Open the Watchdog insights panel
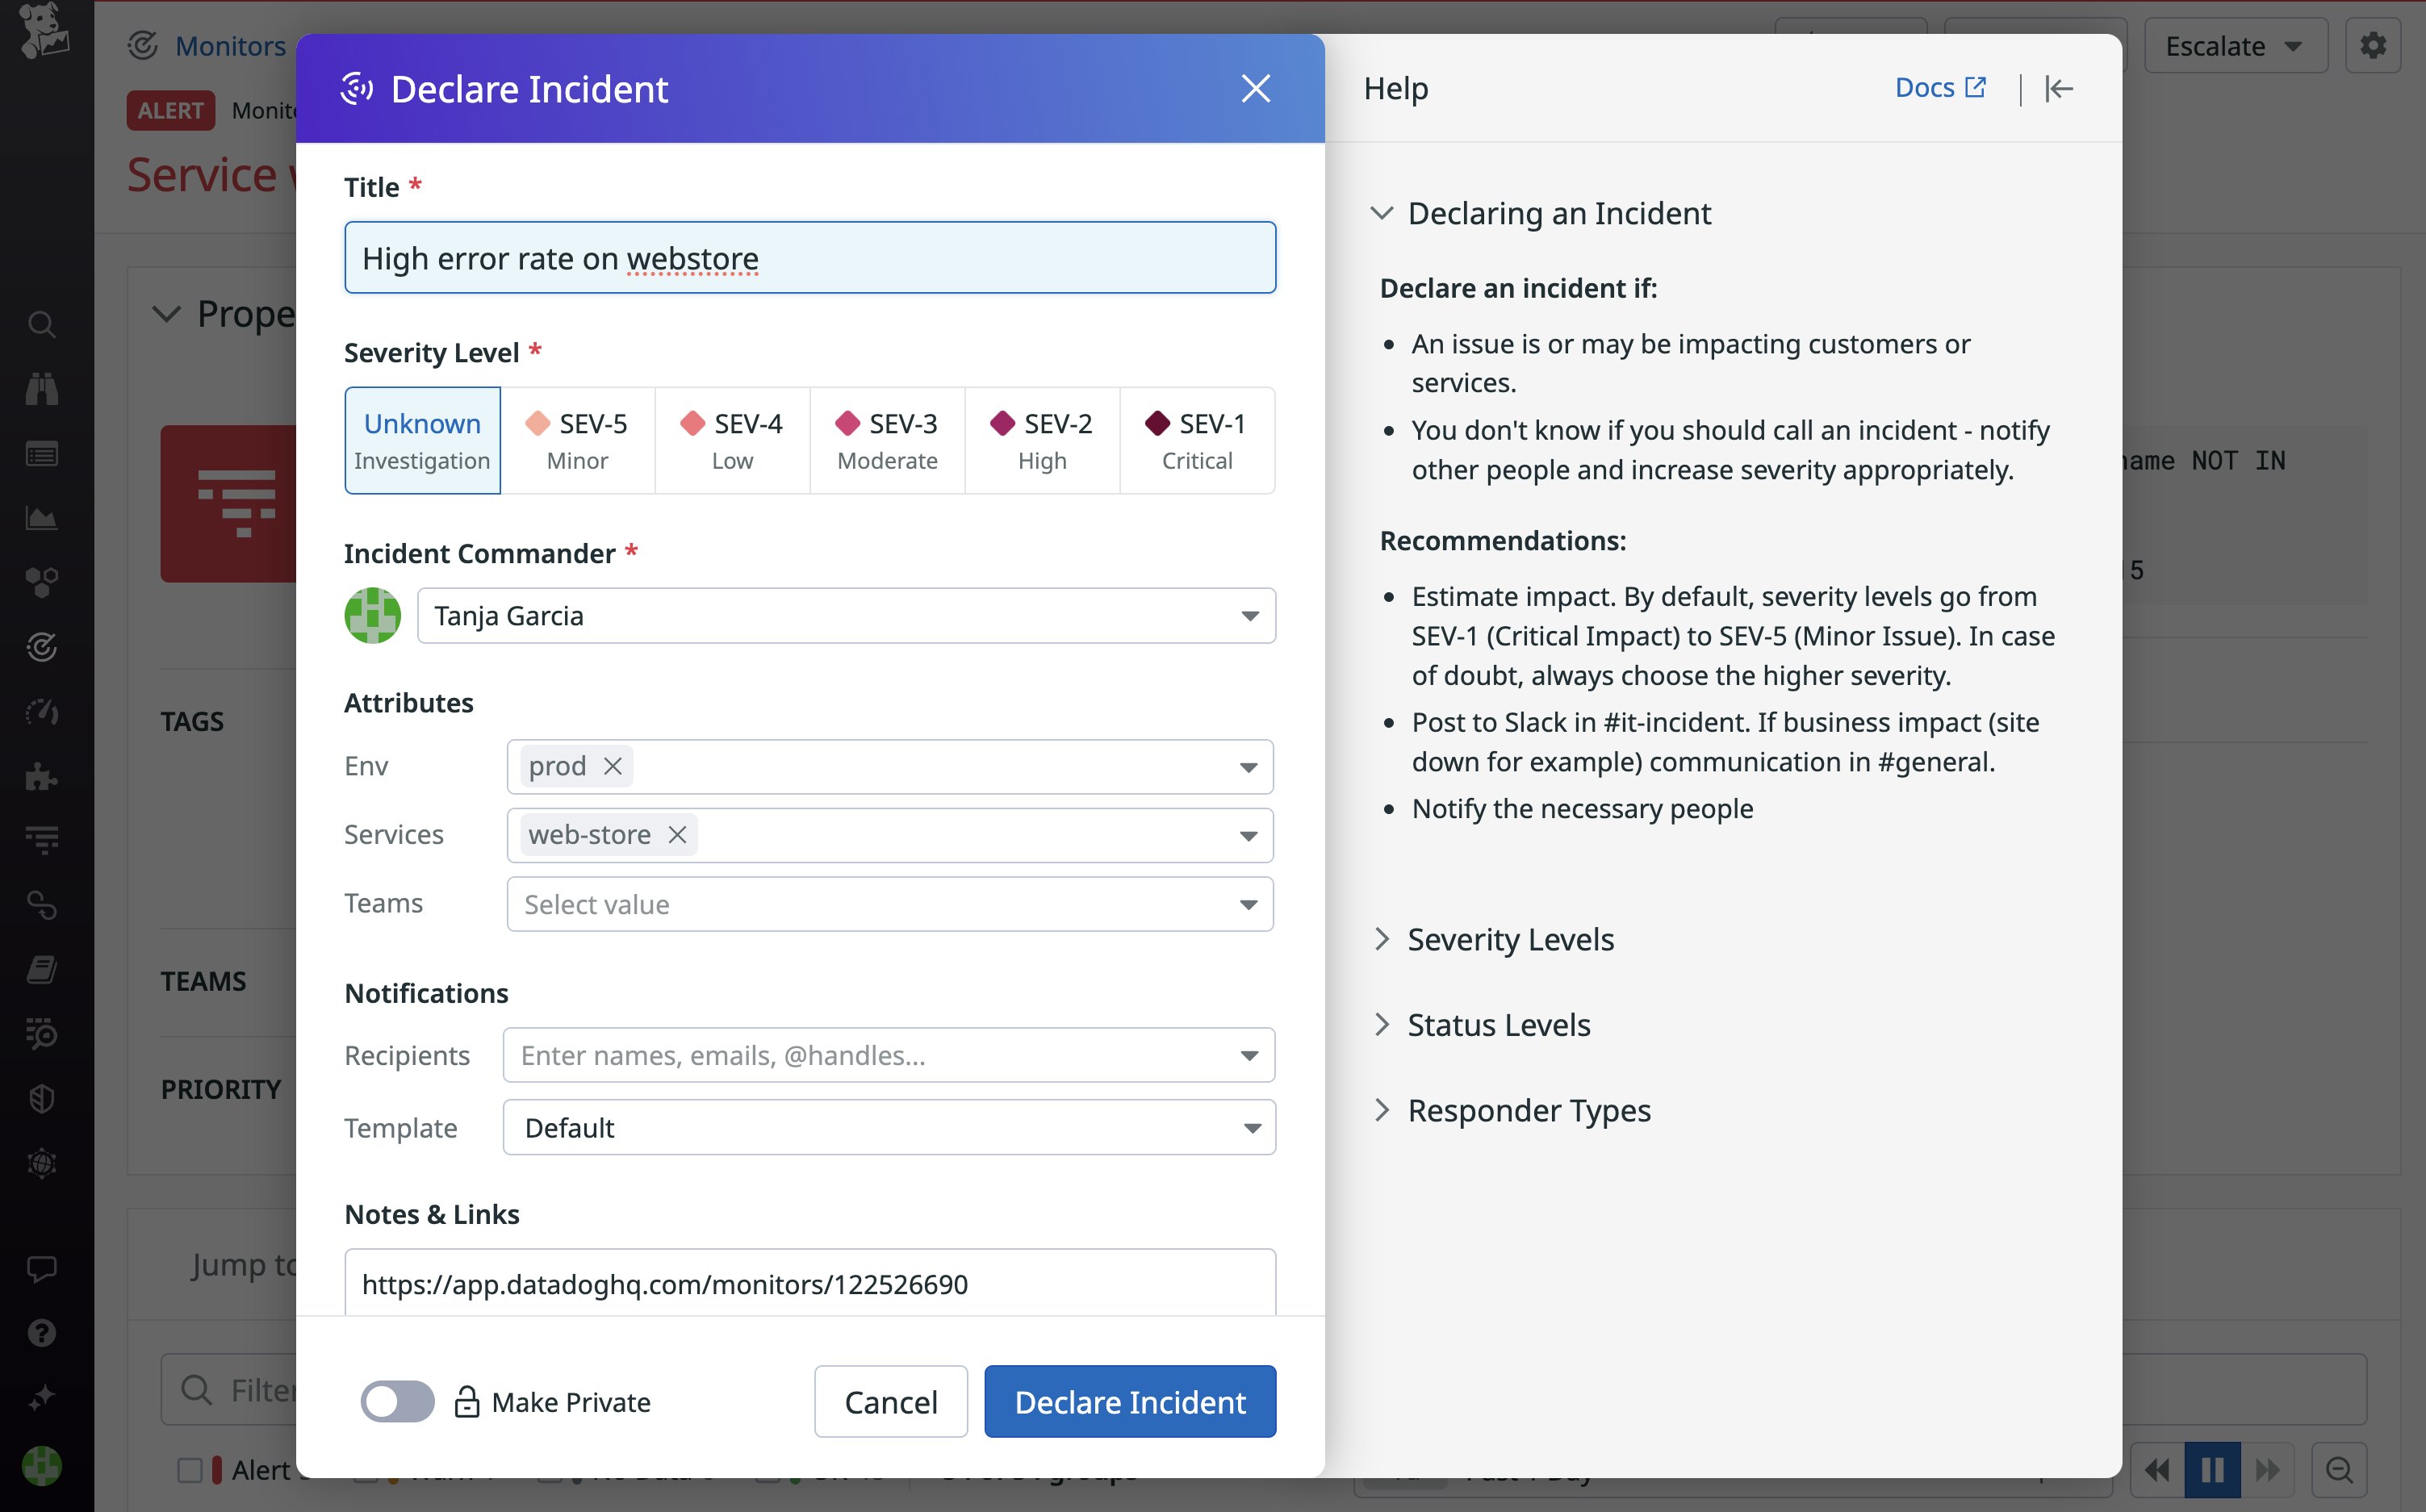The height and width of the screenshot is (1512, 2426). [x=41, y=388]
